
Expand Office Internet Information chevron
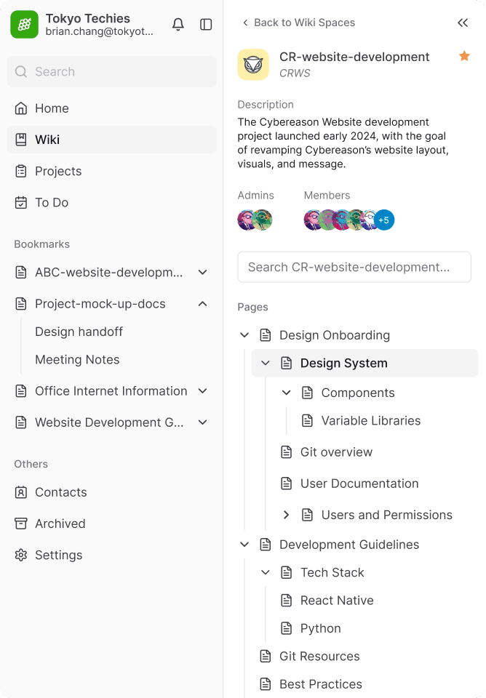pyautogui.click(x=203, y=391)
